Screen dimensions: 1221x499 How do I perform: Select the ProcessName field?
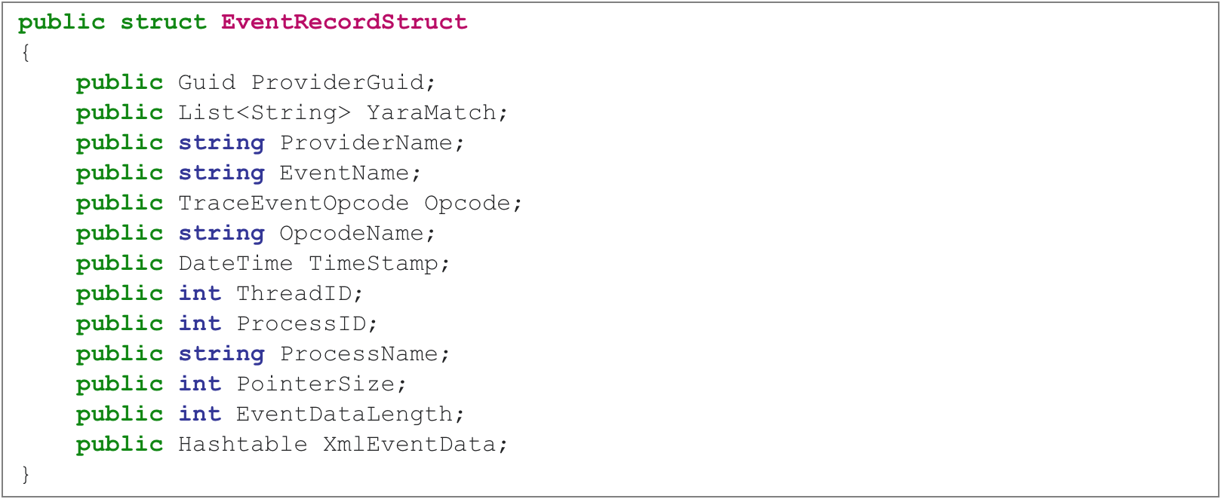pyautogui.click(x=359, y=354)
